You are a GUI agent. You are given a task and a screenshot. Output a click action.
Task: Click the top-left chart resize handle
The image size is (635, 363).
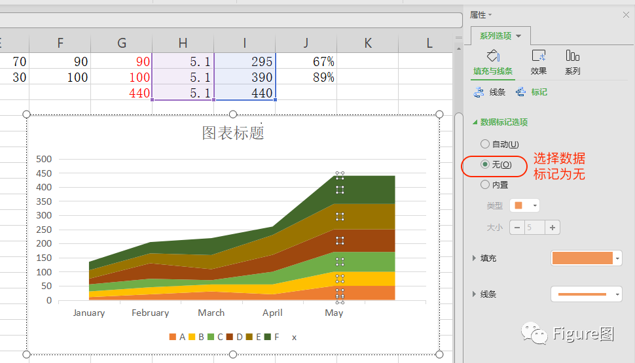point(26,114)
